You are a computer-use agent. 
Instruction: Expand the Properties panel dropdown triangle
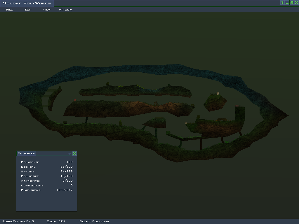(x=70, y=154)
